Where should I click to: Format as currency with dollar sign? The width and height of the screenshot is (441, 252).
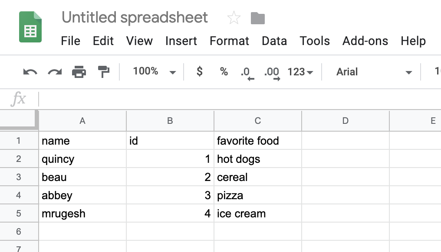199,72
